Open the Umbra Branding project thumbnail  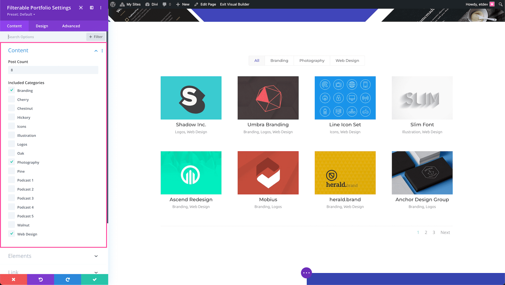pos(268,98)
